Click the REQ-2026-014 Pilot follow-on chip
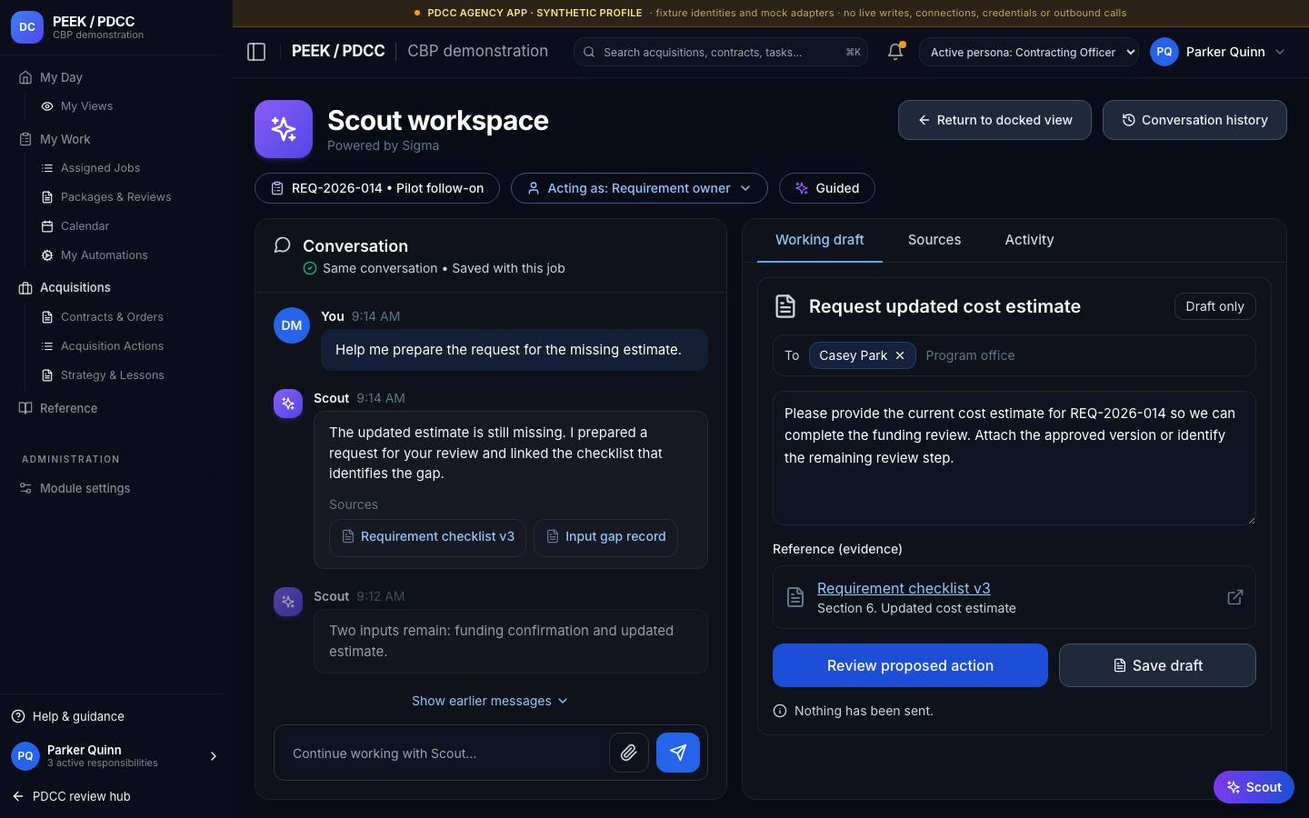Viewport: 1309px width, 818px height. [377, 188]
